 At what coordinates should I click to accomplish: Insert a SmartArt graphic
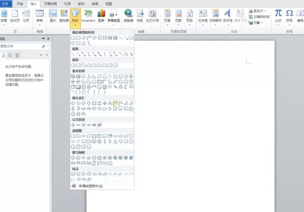(x=88, y=16)
